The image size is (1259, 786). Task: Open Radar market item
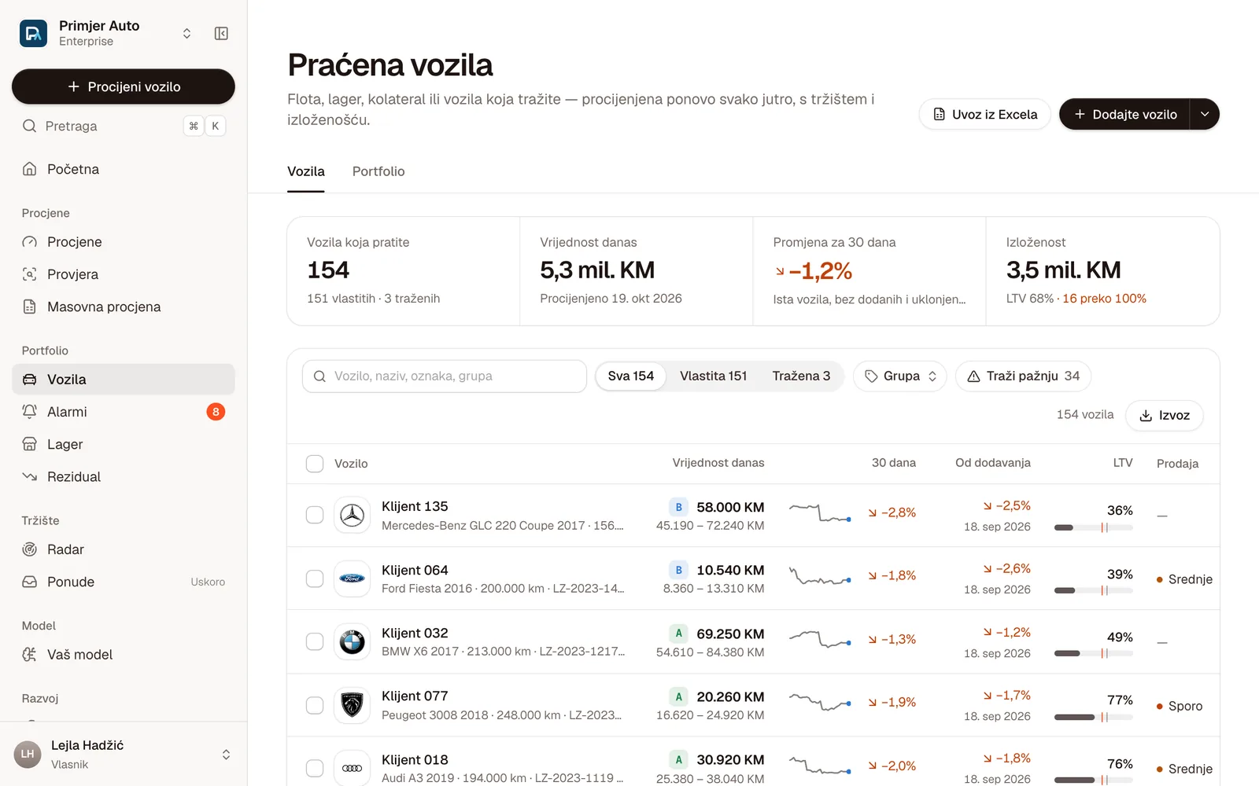pos(124,549)
